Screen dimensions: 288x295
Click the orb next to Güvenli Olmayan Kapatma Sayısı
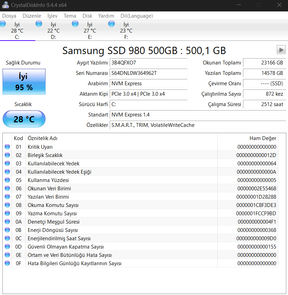tap(7, 247)
